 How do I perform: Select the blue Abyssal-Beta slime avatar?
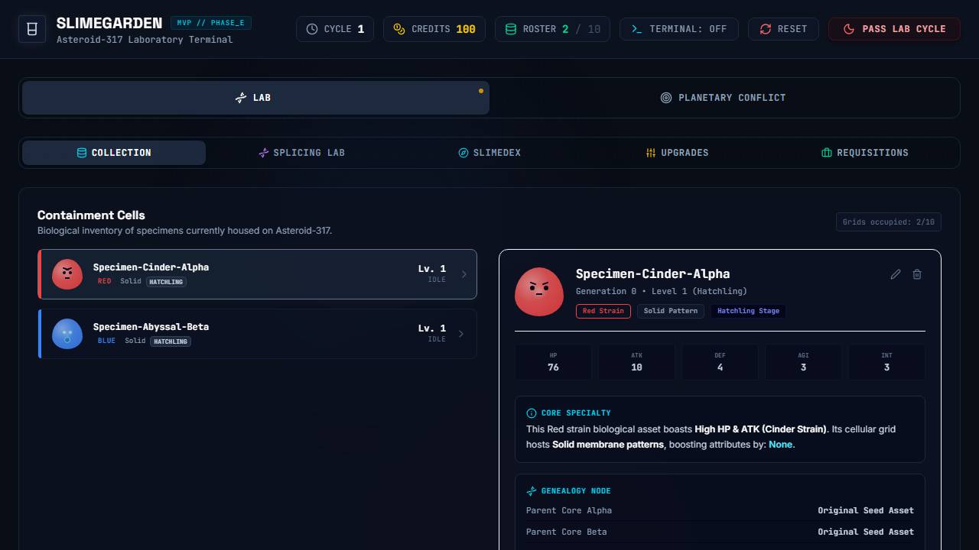(67, 334)
